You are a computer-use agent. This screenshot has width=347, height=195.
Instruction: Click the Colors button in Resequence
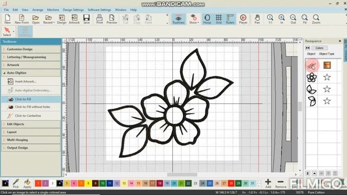tap(319, 48)
